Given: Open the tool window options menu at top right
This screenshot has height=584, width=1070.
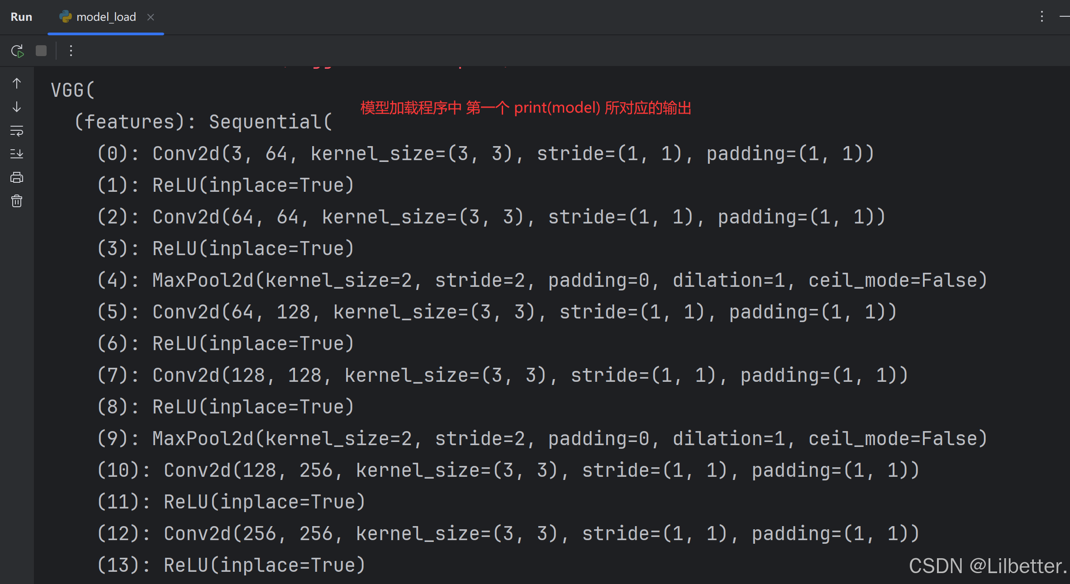Looking at the screenshot, I should click(1041, 17).
